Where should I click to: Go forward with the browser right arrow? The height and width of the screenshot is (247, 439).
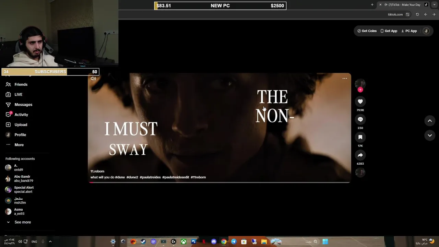(x=434, y=14)
